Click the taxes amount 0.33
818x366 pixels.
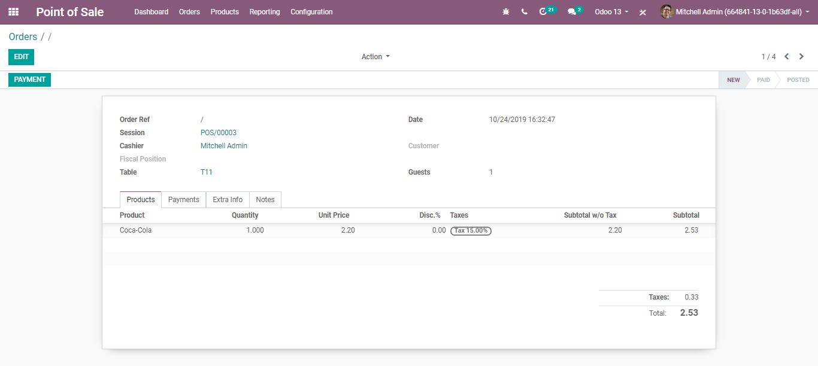[692, 297]
